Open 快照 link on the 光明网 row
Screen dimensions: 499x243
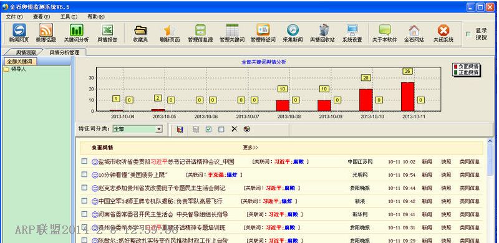446,175
